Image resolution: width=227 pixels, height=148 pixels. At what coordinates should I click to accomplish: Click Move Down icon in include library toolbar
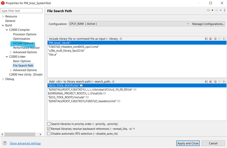223,38
